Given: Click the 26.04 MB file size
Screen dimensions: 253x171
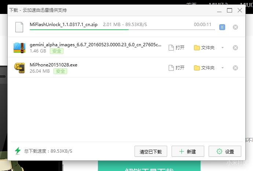Looking at the screenshot, I should point(40,71).
